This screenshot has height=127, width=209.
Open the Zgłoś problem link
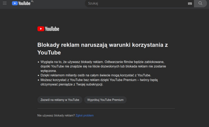point(85,116)
